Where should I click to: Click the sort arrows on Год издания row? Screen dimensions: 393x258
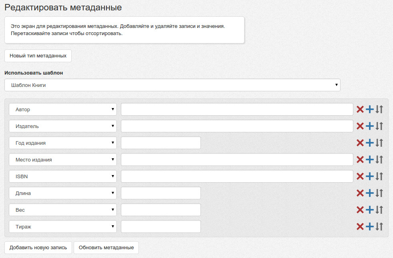[379, 143]
